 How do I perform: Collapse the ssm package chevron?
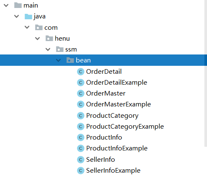click(x=48, y=49)
